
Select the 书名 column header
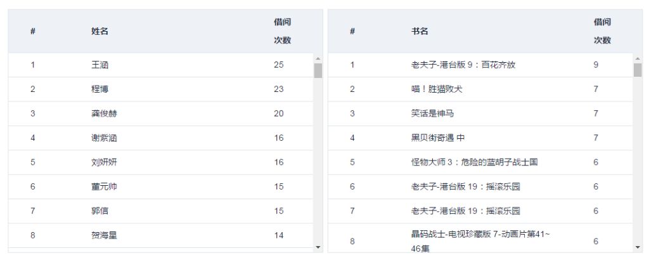pyautogui.click(x=420, y=31)
